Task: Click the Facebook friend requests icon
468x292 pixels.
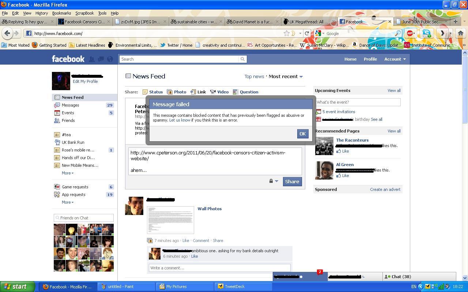Action: coord(92,59)
